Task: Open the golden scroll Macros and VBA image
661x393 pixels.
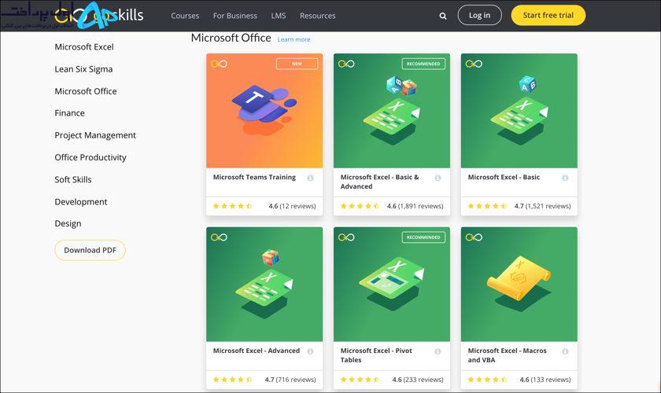Action: tap(519, 285)
